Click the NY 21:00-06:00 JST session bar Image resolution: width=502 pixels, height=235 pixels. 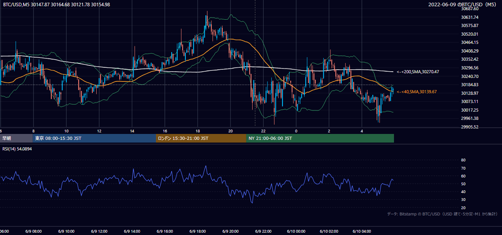(320, 138)
